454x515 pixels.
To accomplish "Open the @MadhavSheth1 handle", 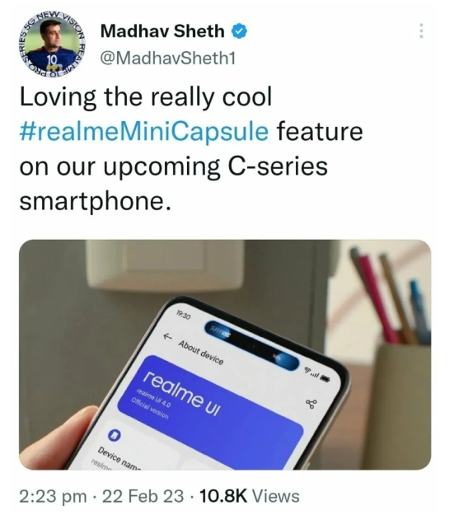I will (x=167, y=59).
